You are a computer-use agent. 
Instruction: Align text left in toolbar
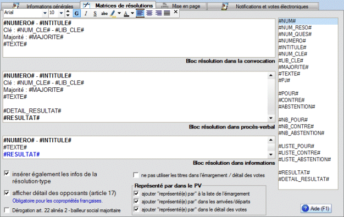point(140,13)
